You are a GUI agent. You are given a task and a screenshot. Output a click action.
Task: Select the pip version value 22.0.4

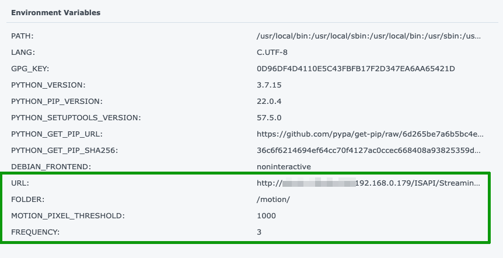coord(269,102)
